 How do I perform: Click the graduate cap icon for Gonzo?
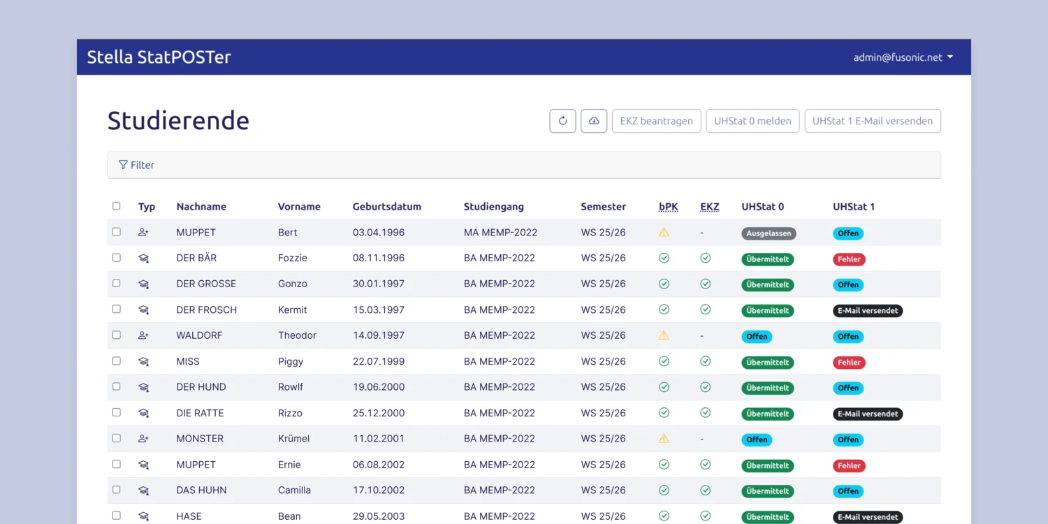click(x=143, y=284)
